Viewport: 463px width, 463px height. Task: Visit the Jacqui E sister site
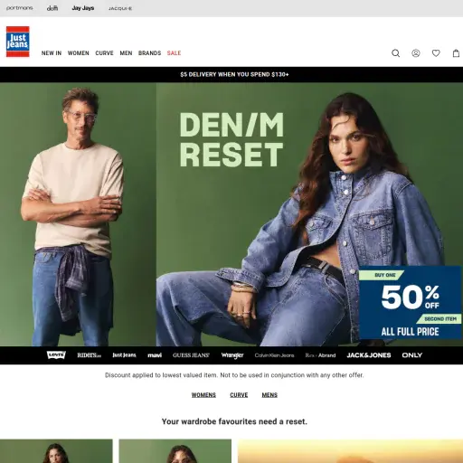[x=120, y=8]
